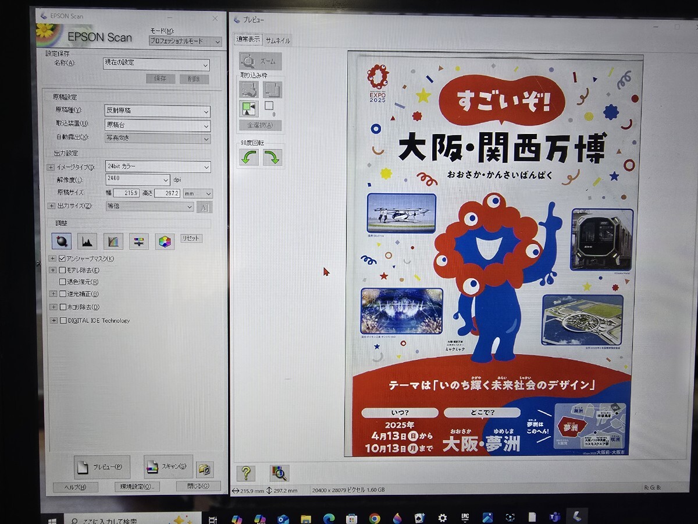Open File Explorer from the taskbar
698x524 pixels.
point(306,518)
